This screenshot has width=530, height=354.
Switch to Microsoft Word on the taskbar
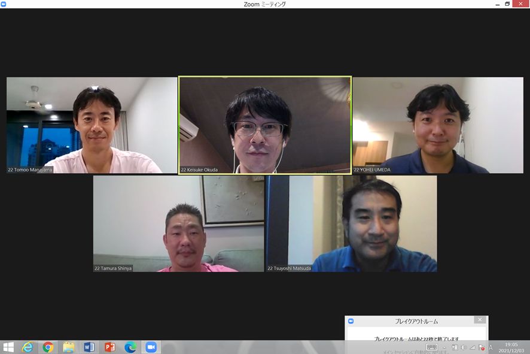click(89, 347)
